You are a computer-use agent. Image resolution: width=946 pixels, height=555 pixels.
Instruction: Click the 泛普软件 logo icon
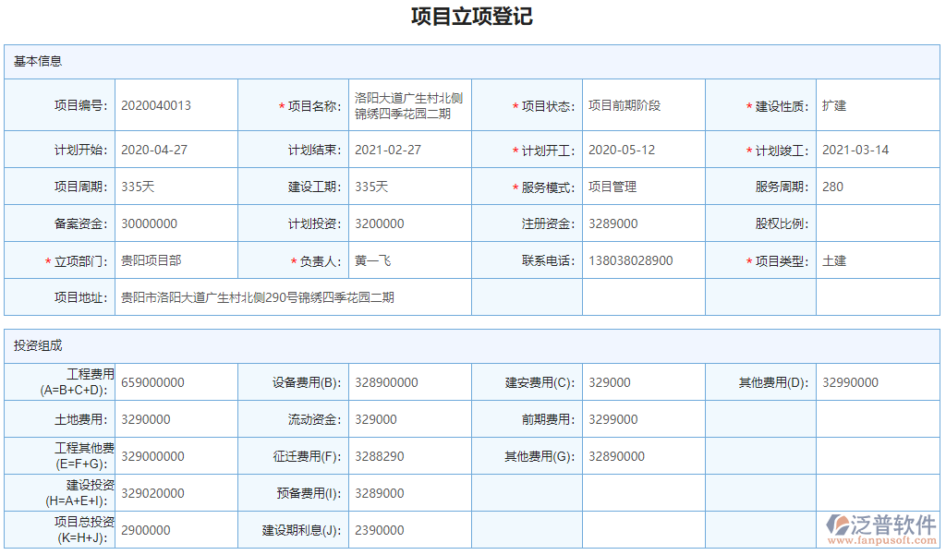pyautogui.click(x=837, y=524)
